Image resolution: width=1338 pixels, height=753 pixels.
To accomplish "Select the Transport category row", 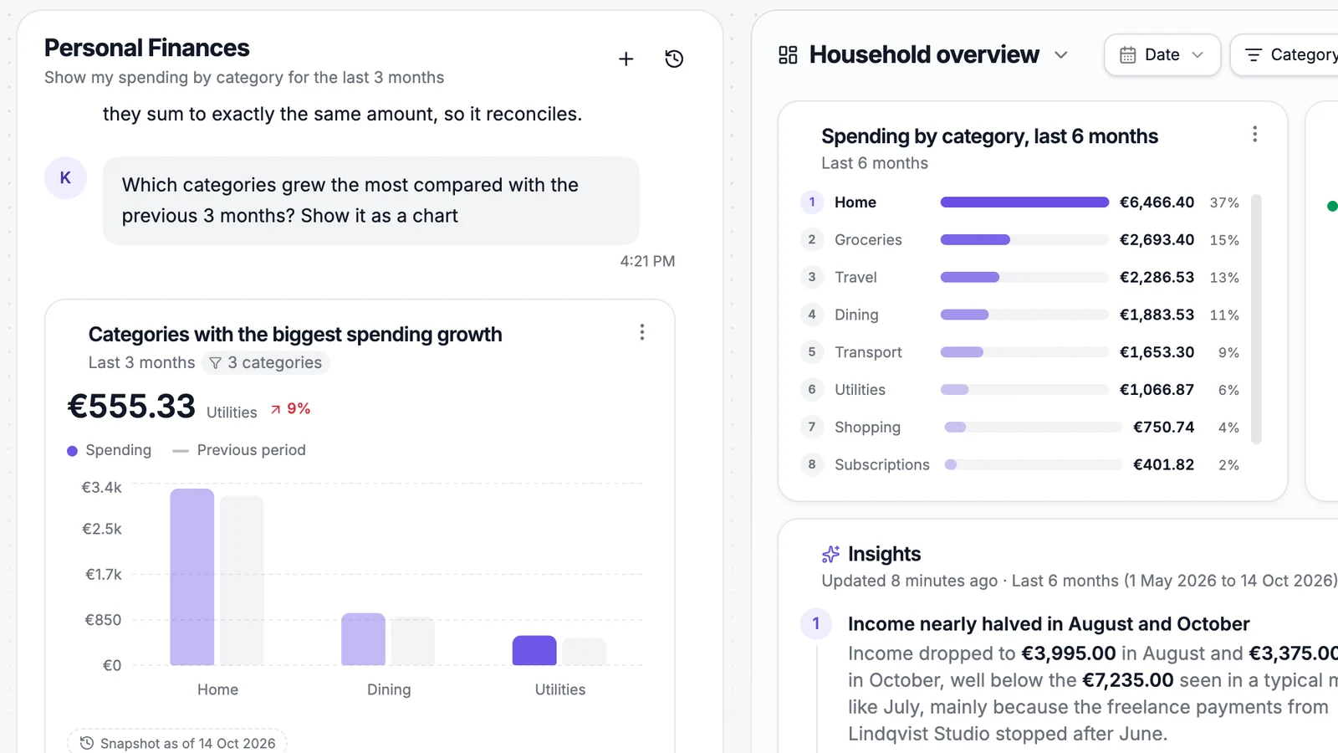I will (1020, 352).
